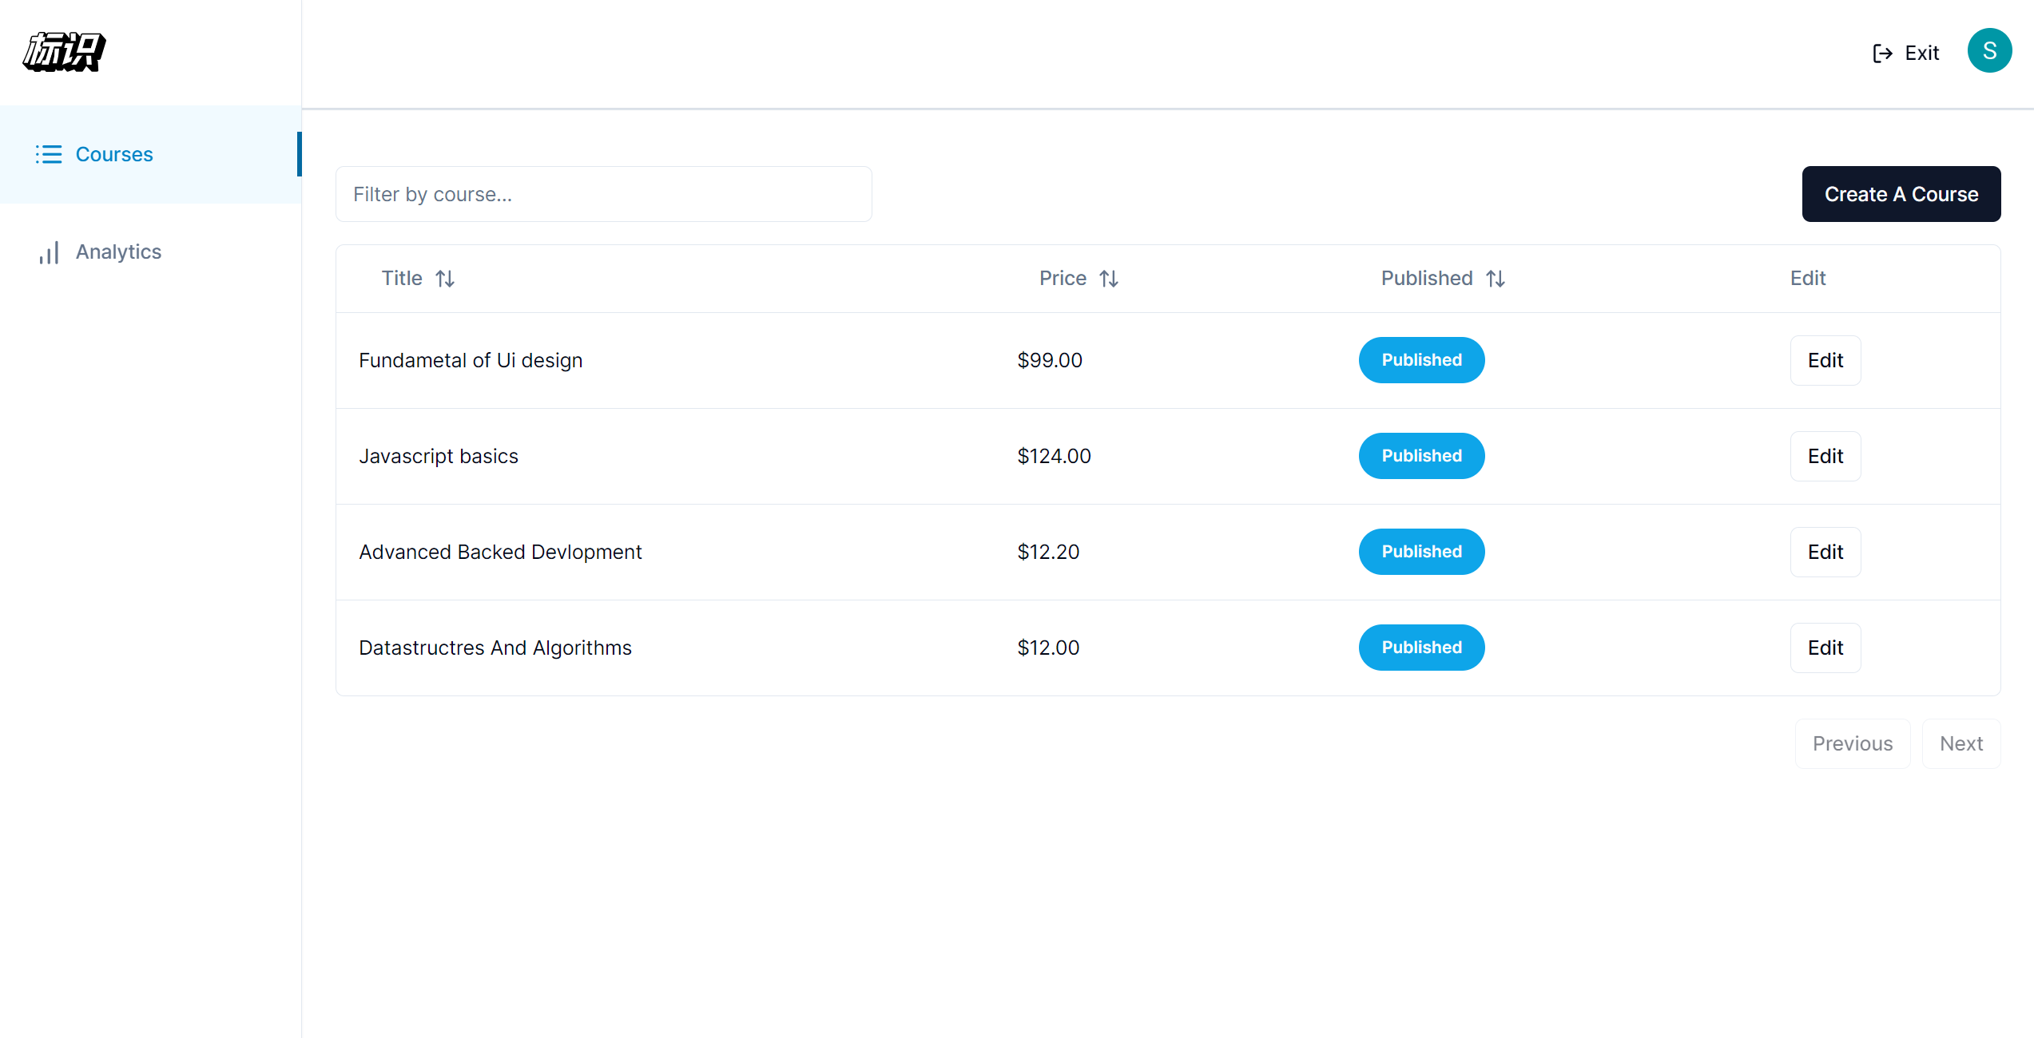Viewport: 2034px width, 1038px height.
Task: Open the user avatar S
Action: (x=1988, y=51)
